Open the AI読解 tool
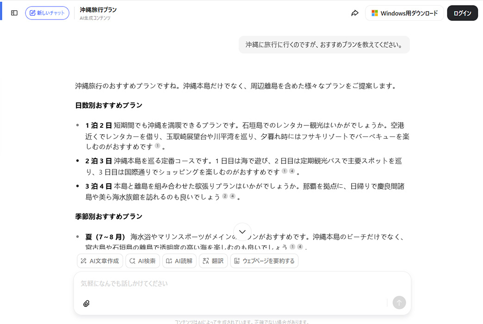483x324 pixels. tap(180, 261)
